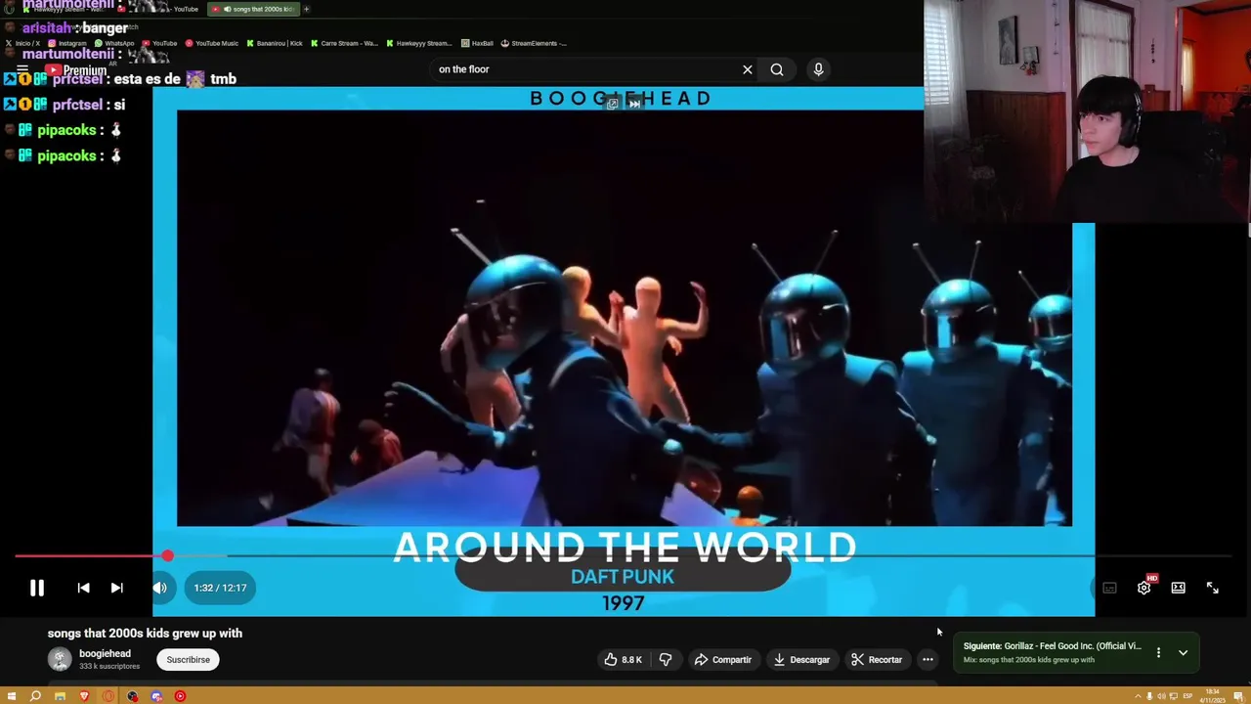Go to the previous video
Viewport: 1251px width, 704px height.
tap(83, 588)
